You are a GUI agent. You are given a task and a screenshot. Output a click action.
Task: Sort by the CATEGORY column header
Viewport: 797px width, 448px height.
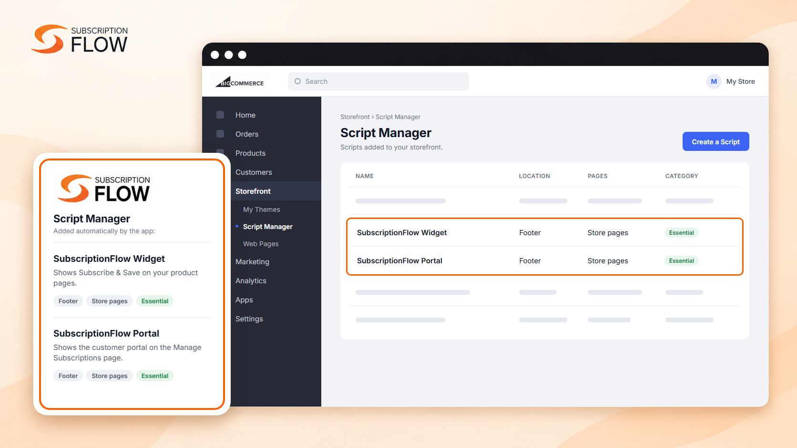682,176
